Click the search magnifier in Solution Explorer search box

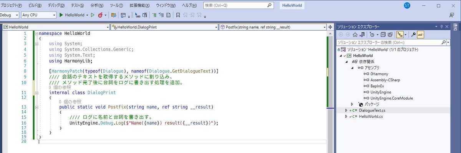(444, 42)
